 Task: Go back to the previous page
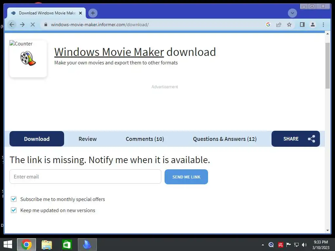click(x=12, y=25)
